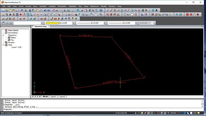The image size is (206, 116).
Task: Toggle the TABLET status bar entry
Action: coord(180,113)
